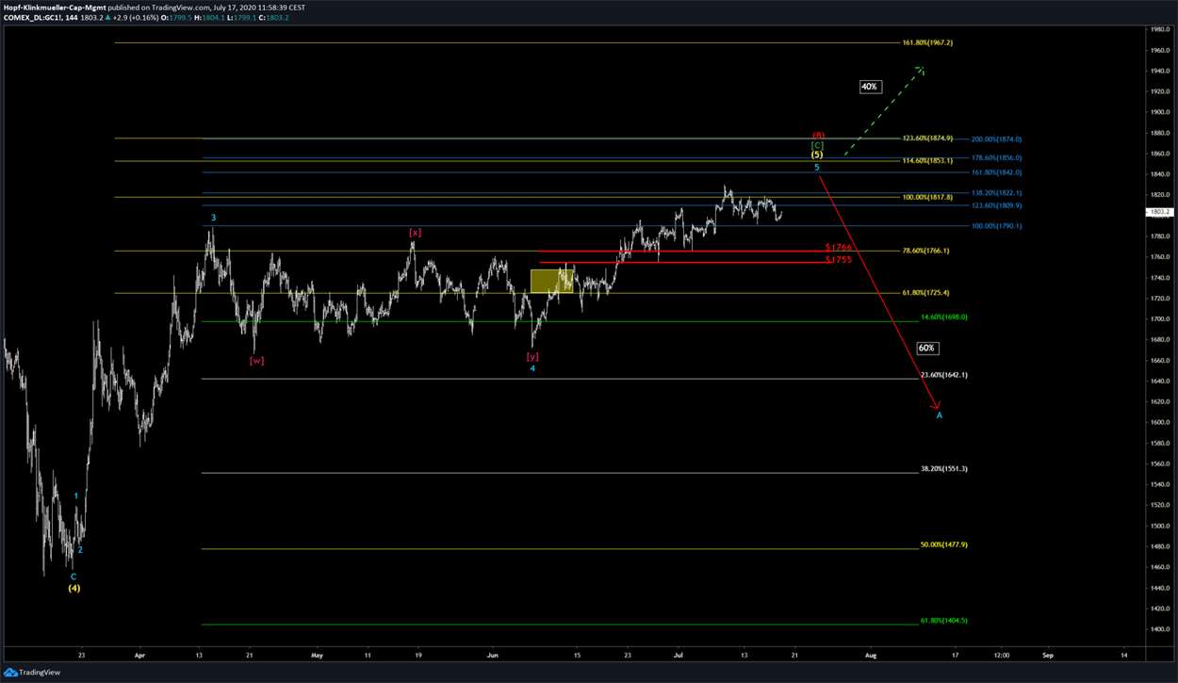The image size is (1178, 683).
Task: Select the 40% probability label box
Action: click(869, 87)
